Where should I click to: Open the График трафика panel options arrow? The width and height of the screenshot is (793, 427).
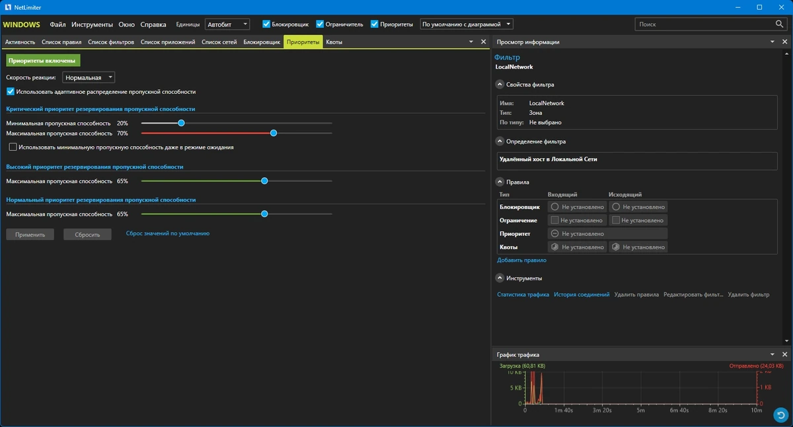click(773, 354)
